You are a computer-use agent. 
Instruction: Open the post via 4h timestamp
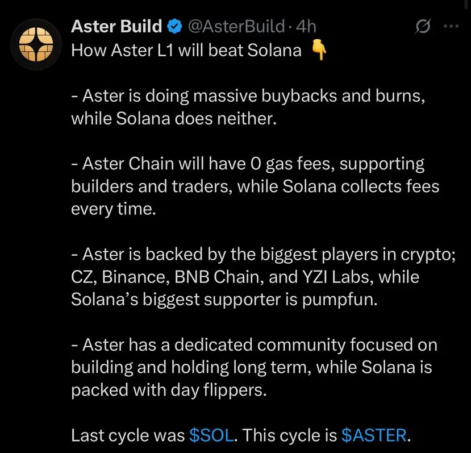coord(306,27)
